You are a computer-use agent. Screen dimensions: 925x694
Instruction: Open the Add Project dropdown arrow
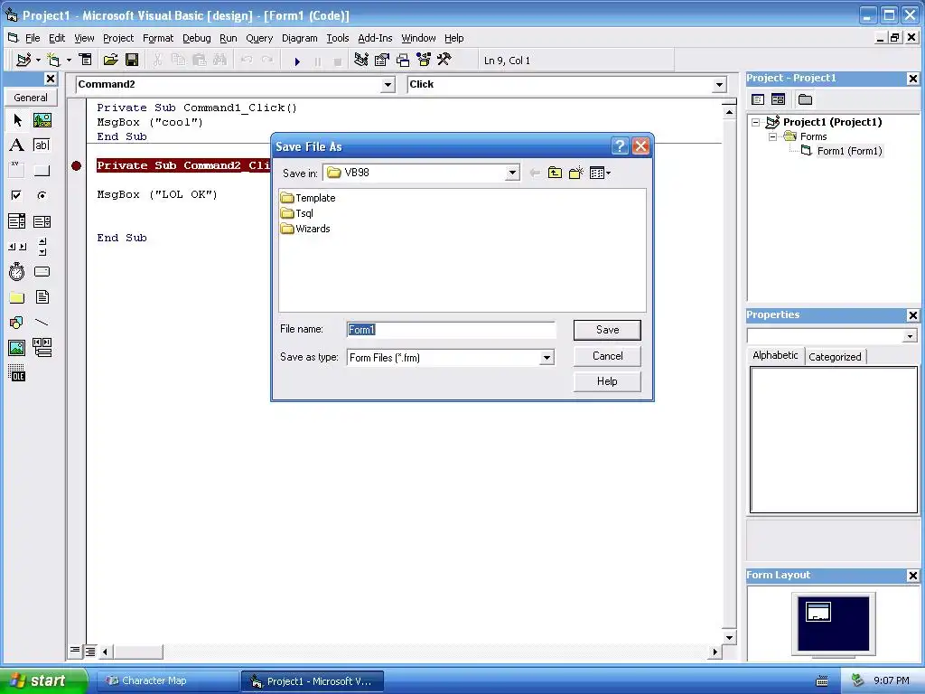coord(38,60)
